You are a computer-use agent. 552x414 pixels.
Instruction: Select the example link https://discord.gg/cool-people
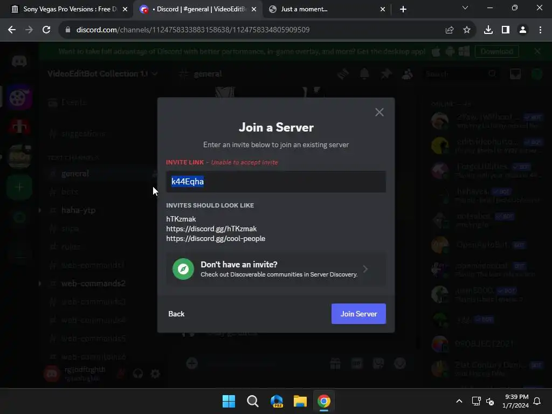point(216,238)
